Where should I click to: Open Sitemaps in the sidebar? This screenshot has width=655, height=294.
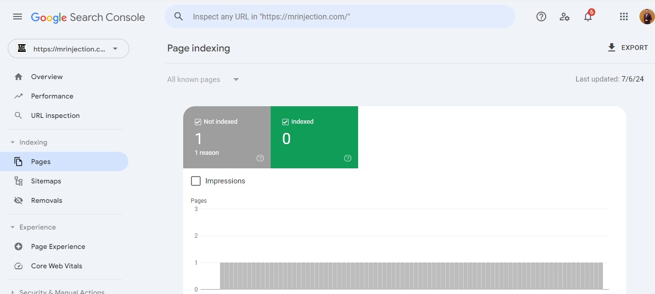click(x=46, y=181)
